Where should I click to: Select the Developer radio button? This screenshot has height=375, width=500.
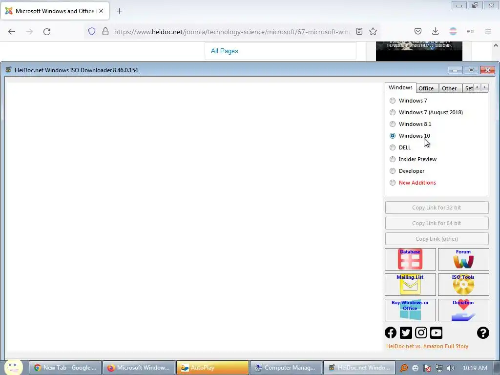pos(393,171)
